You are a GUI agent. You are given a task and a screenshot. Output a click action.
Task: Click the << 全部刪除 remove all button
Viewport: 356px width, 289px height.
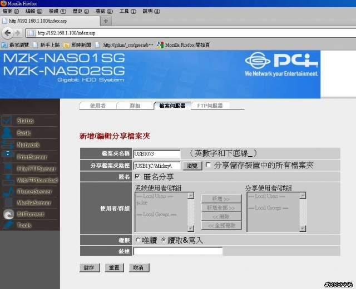click(x=221, y=226)
